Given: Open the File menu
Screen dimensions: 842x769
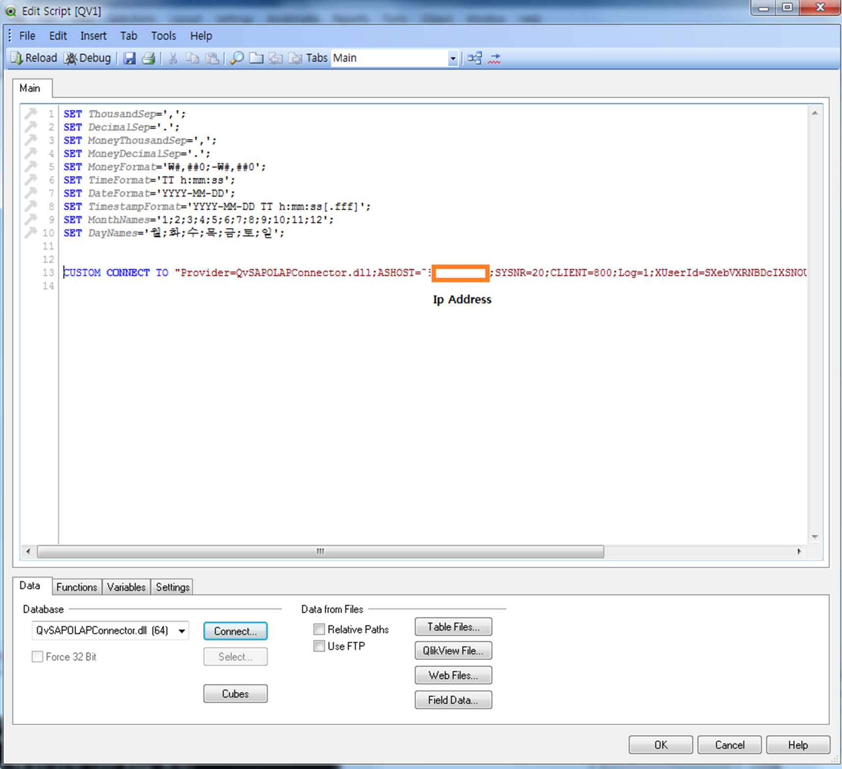Looking at the screenshot, I should coord(27,36).
